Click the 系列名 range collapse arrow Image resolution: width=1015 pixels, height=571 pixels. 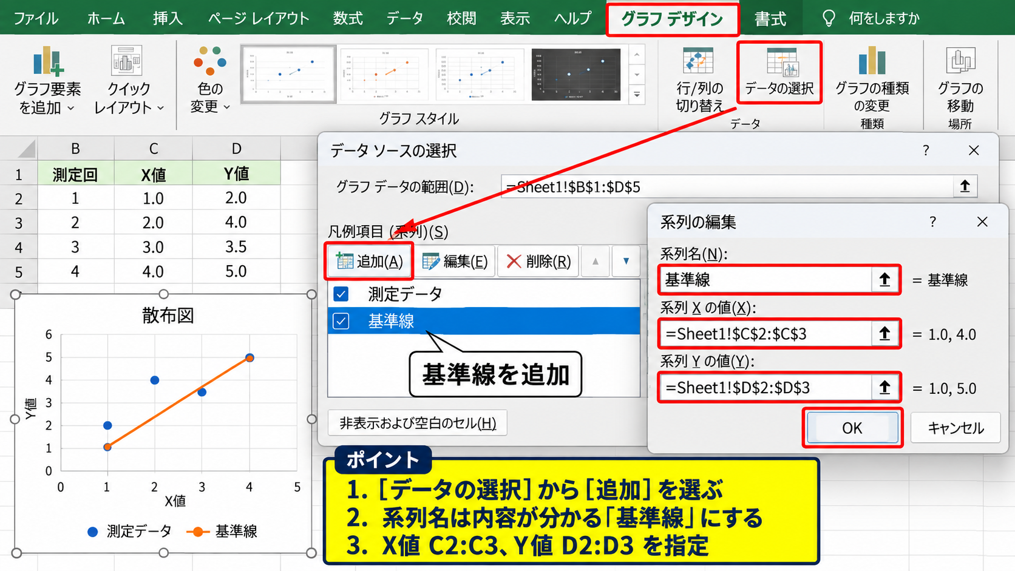[884, 280]
